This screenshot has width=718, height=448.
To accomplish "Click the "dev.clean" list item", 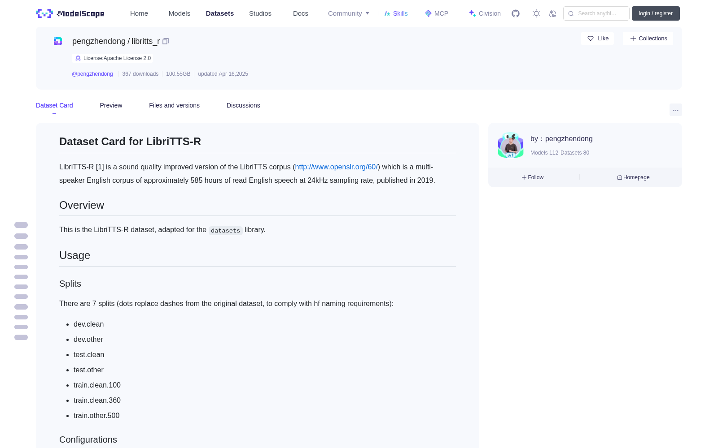I will point(89,324).
